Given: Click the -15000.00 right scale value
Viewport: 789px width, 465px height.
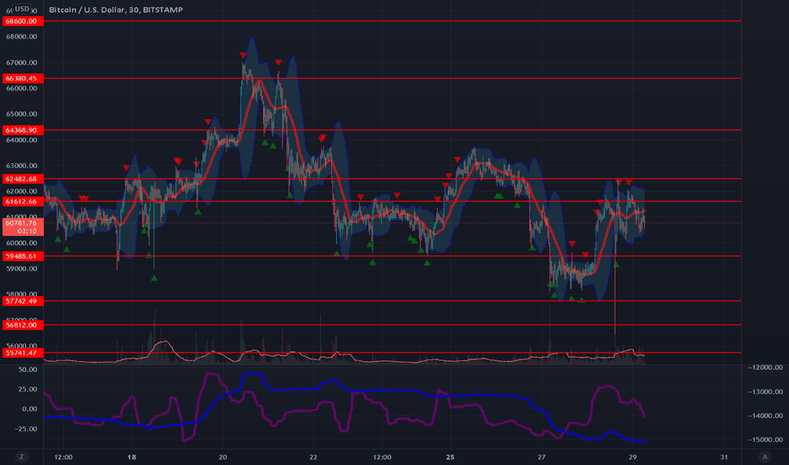Looking at the screenshot, I should point(764,440).
